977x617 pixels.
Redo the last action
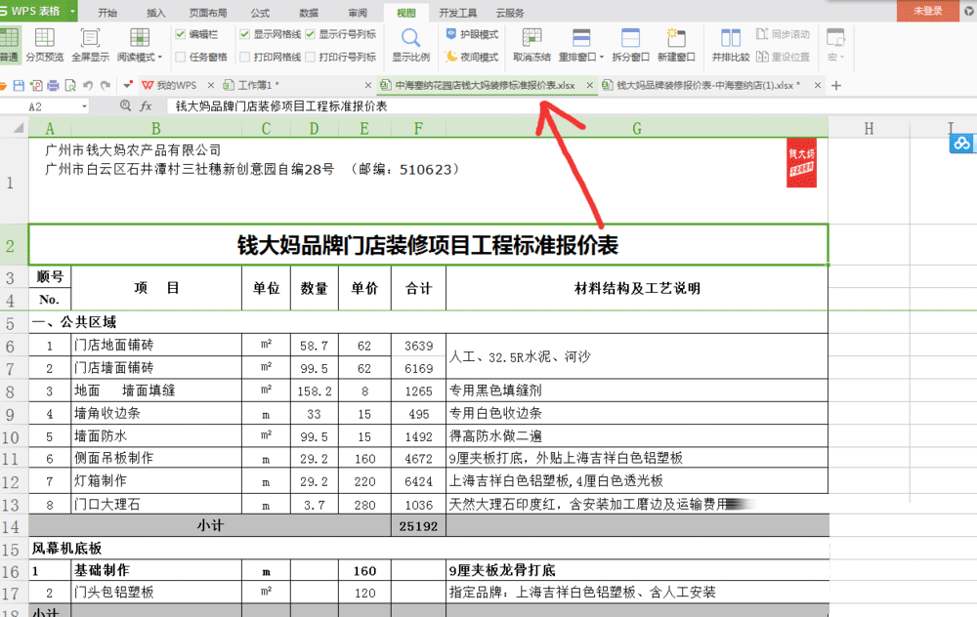pyautogui.click(x=106, y=85)
